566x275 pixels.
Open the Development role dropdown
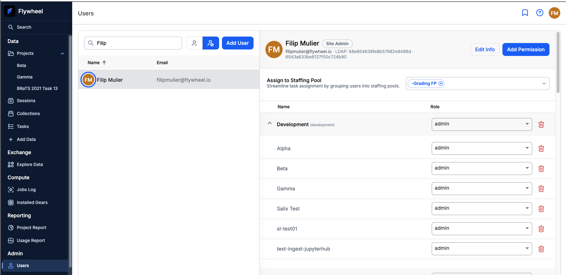(x=482, y=124)
